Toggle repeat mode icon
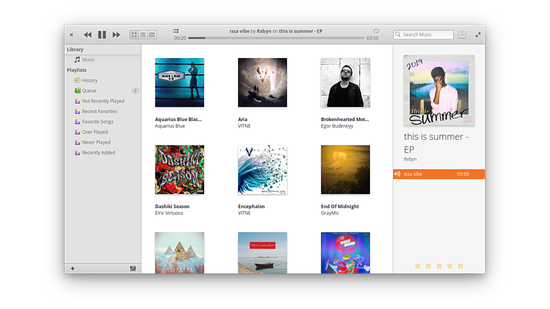550x309 pixels. [x=376, y=31]
